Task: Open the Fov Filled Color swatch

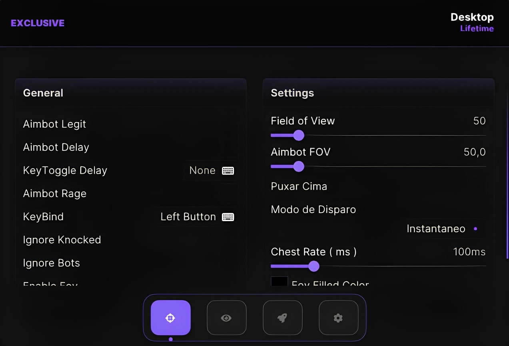Action: [x=279, y=281]
